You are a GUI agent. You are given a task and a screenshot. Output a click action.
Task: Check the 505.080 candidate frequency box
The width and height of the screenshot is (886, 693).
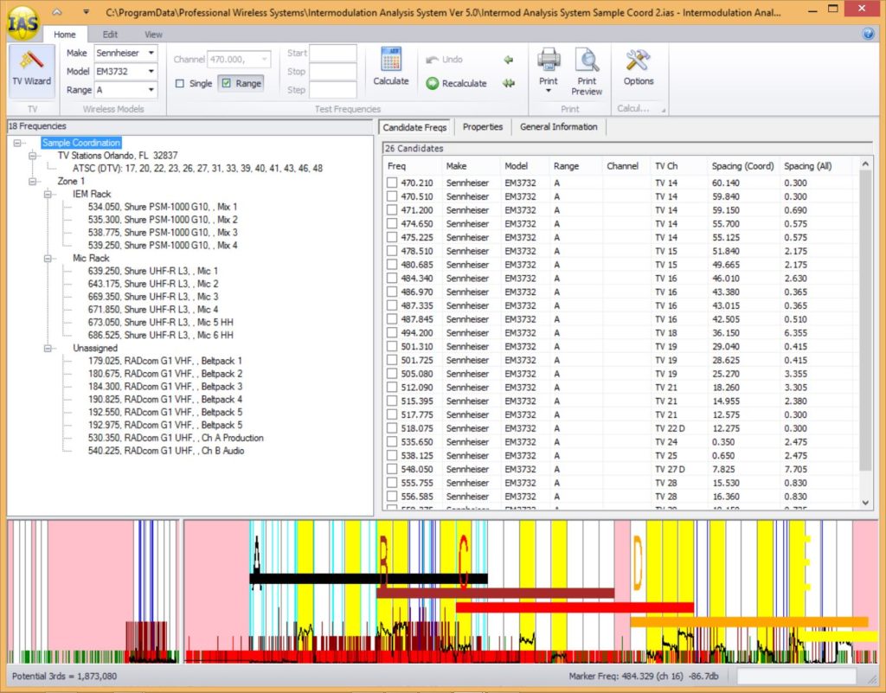[x=392, y=374]
